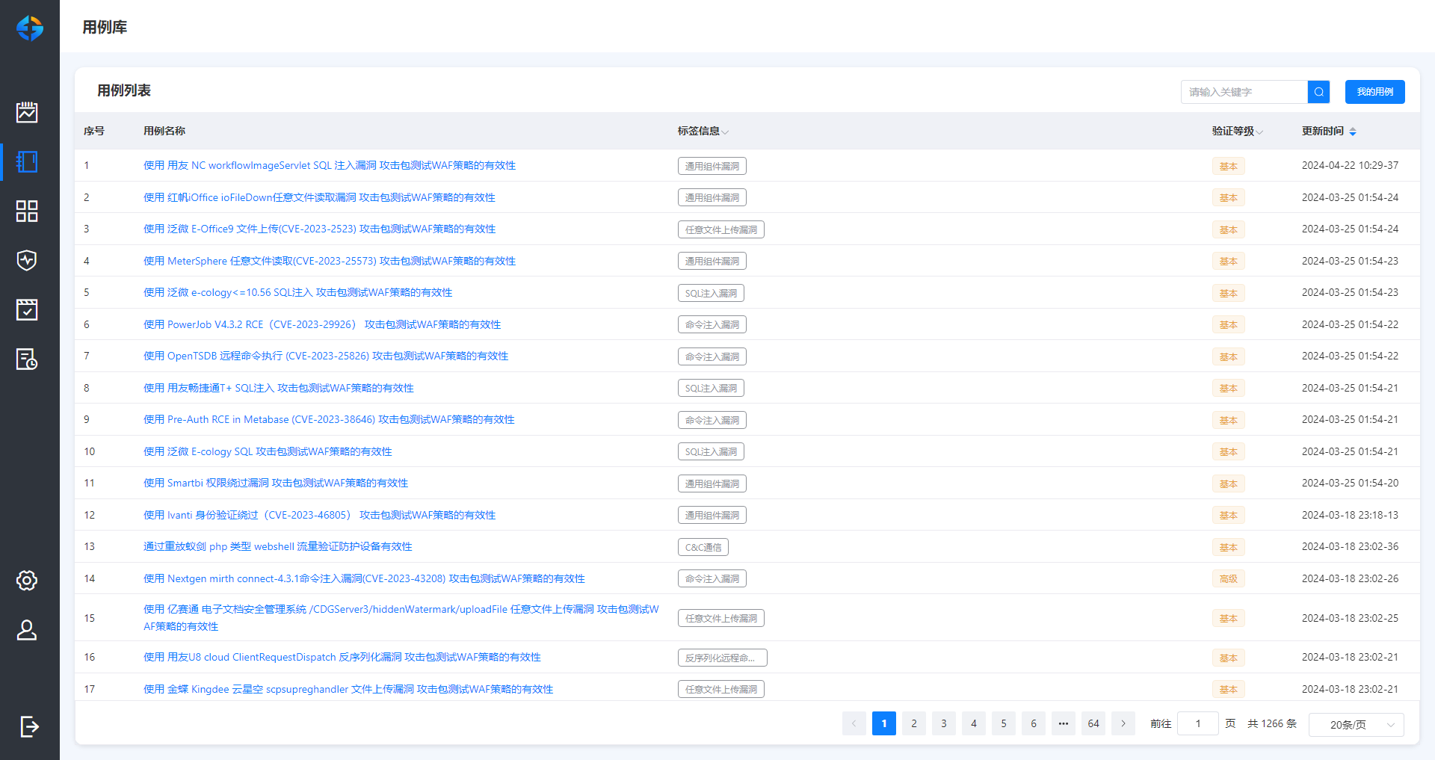
Task: Click 反序列化远程命... tag in row 16
Action: (723, 658)
